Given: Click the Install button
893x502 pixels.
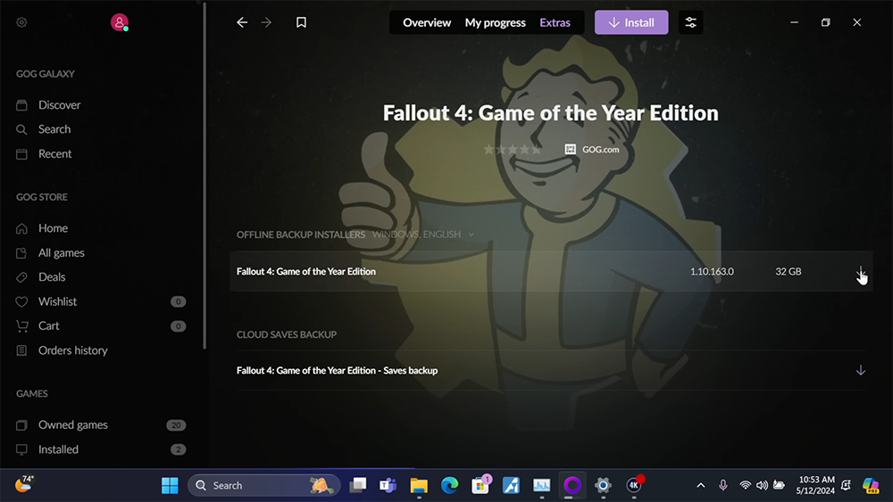Looking at the screenshot, I should (631, 23).
